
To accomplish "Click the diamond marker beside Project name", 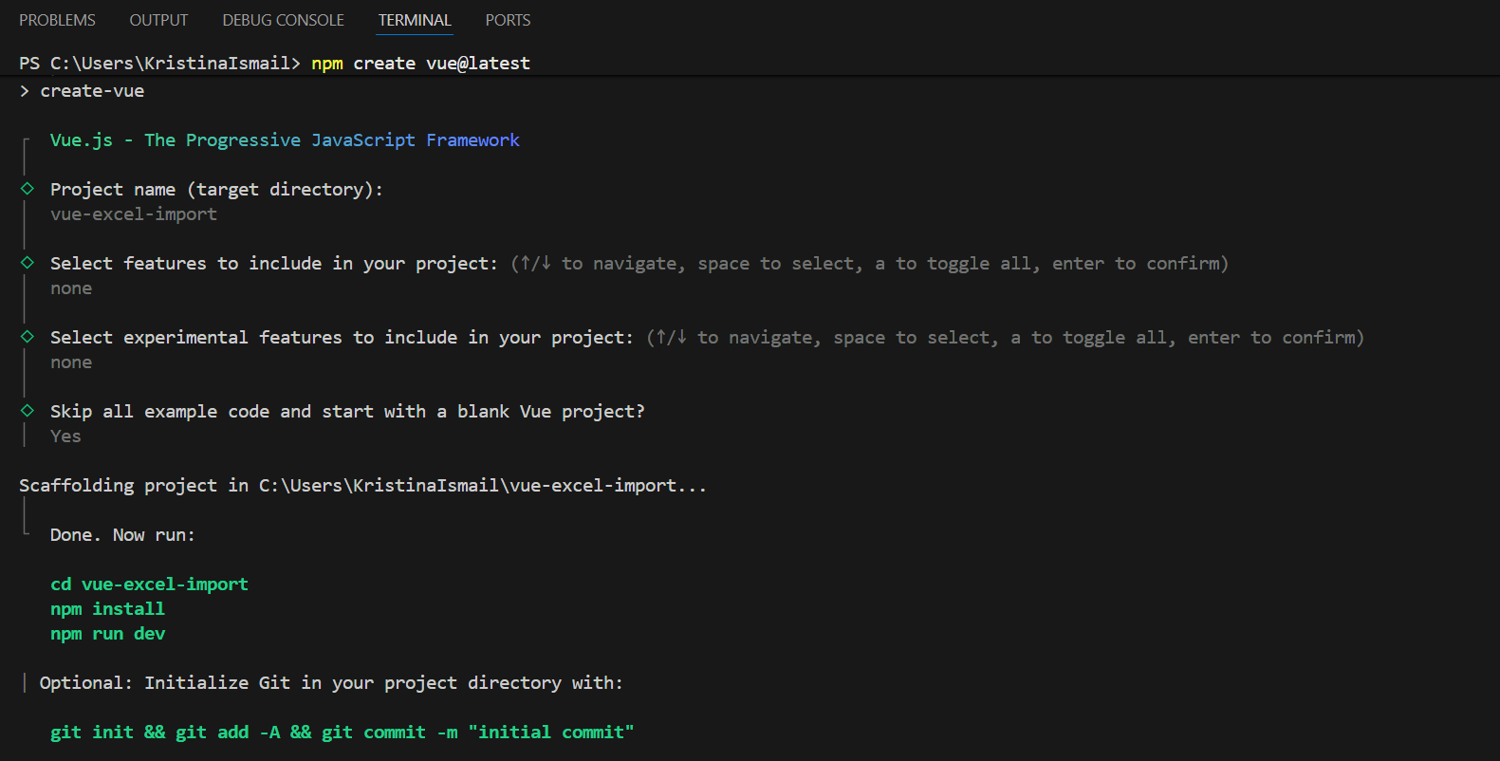I will [28, 189].
